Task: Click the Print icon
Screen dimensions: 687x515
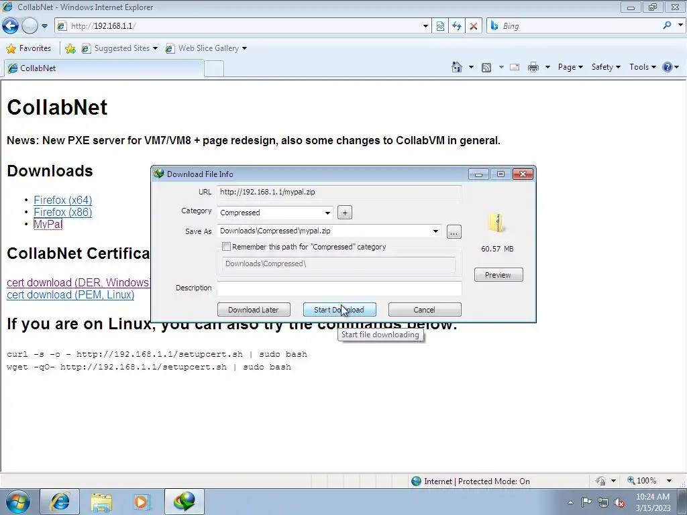Action: [533, 67]
